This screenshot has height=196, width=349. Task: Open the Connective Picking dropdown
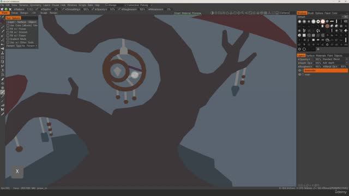tap(140, 5)
